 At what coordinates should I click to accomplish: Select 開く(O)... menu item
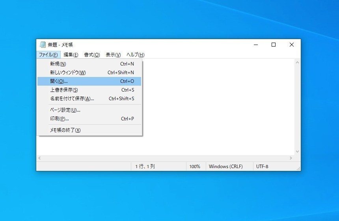click(89, 81)
